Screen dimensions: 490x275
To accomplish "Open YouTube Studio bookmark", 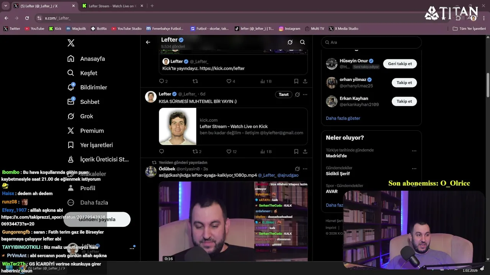I will pyautogui.click(x=126, y=29).
